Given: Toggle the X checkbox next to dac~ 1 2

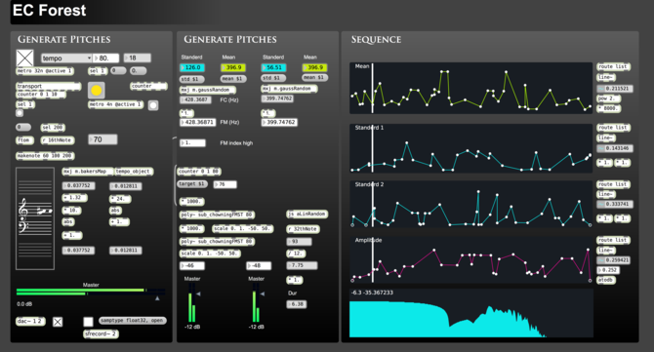Looking at the screenshot, I should (x=58, y=322).
